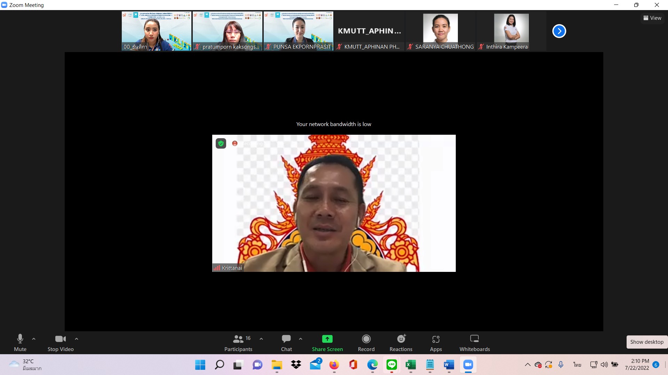Start recording with the Record button

click(x=366, y=342)
